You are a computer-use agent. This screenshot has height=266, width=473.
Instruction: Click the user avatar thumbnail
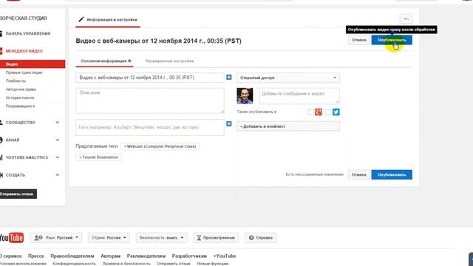(245, 96)
